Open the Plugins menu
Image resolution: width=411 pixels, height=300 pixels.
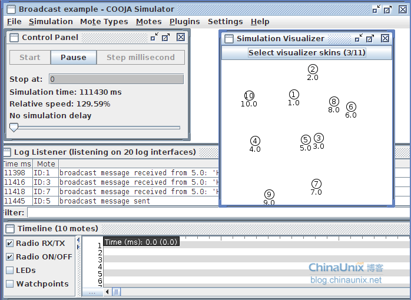(x=184, y=22)
